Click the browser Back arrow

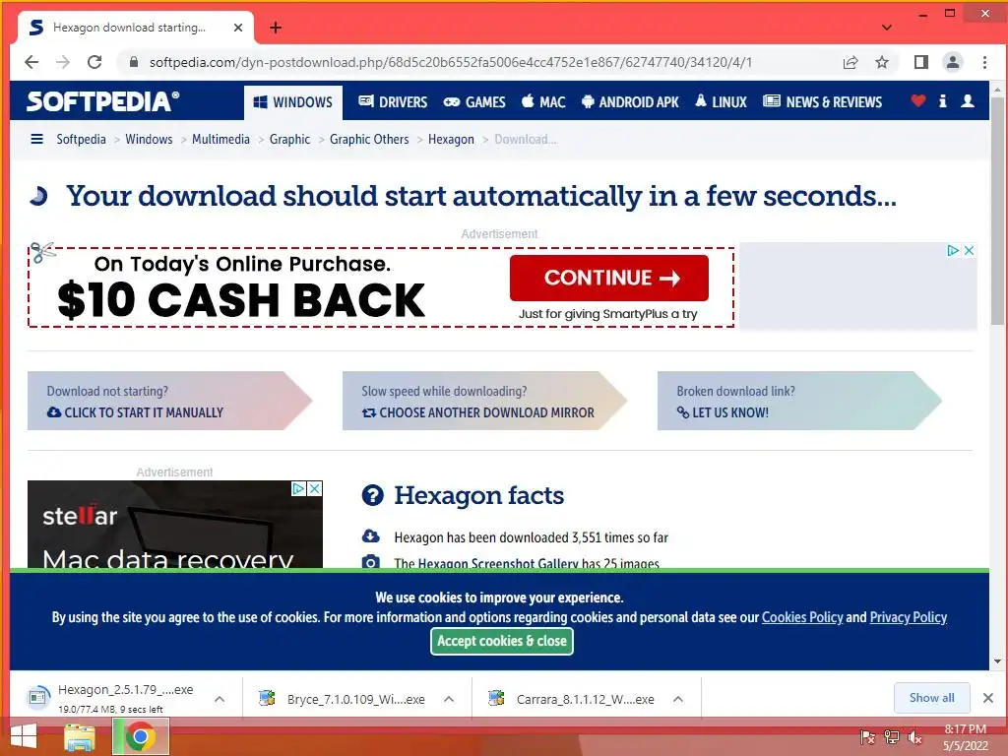(31, 62)
